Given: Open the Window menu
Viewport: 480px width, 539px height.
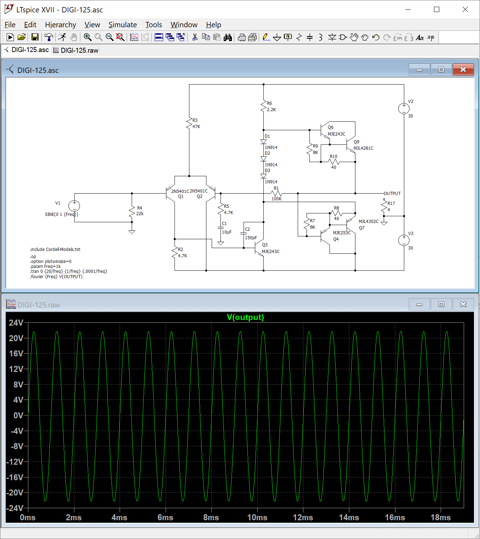Looking at the screenshot, I should click(x=184, y=25).
